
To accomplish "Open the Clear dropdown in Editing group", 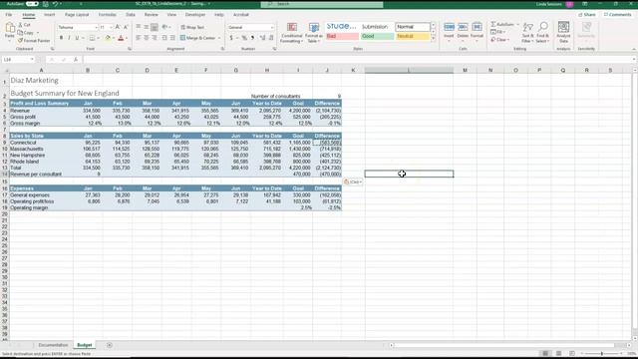I will pyautogui.click(x=500, y=40).
